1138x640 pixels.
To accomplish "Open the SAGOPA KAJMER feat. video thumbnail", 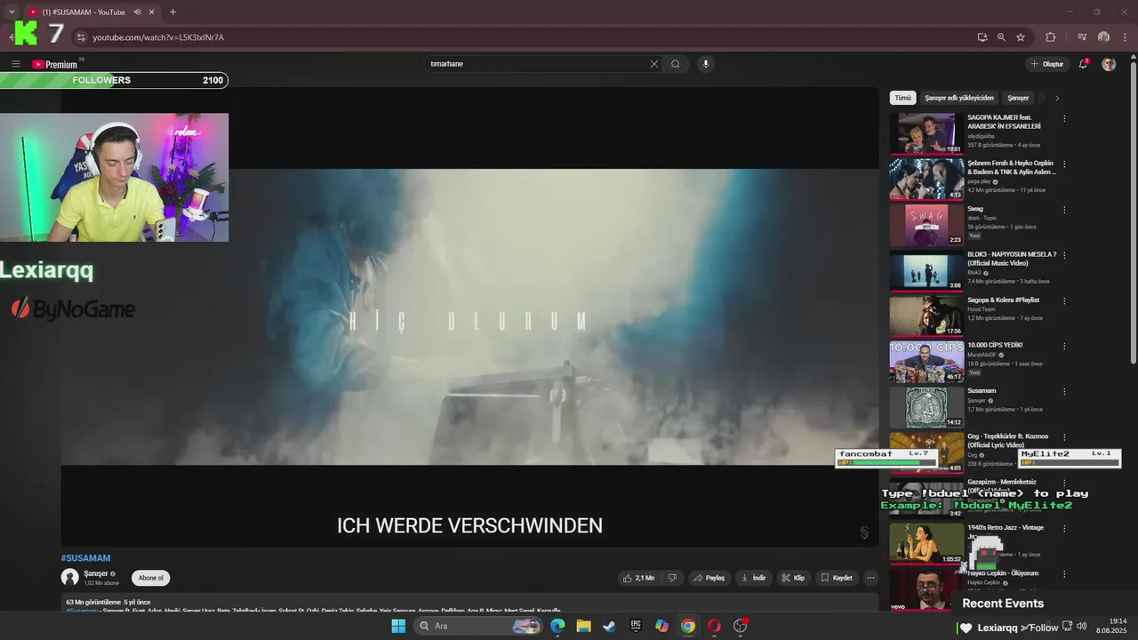I will click(926, 133).
